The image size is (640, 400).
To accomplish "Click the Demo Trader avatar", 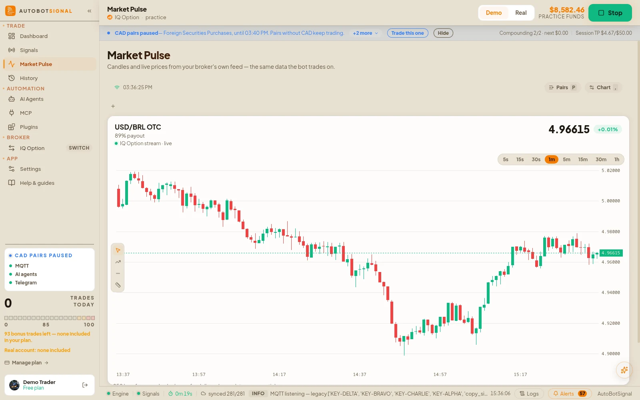I will coord(14,385).
